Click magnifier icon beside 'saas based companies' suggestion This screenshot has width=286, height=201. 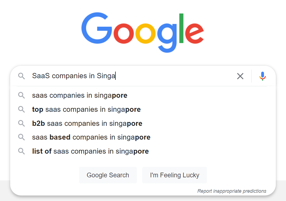[x=21, y=137]
